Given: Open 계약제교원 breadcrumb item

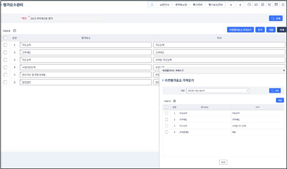Looking at the screenshot, I should tap(181, 5).
